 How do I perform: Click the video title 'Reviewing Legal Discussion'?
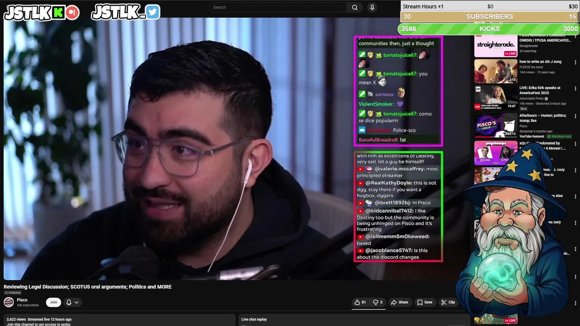87,287
